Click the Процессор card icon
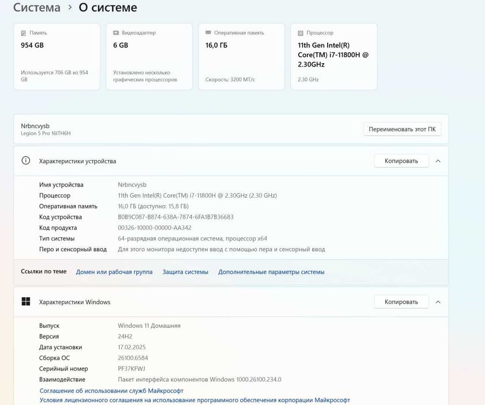Viewport: 485px width, 405px height. [x=300, y=33]
